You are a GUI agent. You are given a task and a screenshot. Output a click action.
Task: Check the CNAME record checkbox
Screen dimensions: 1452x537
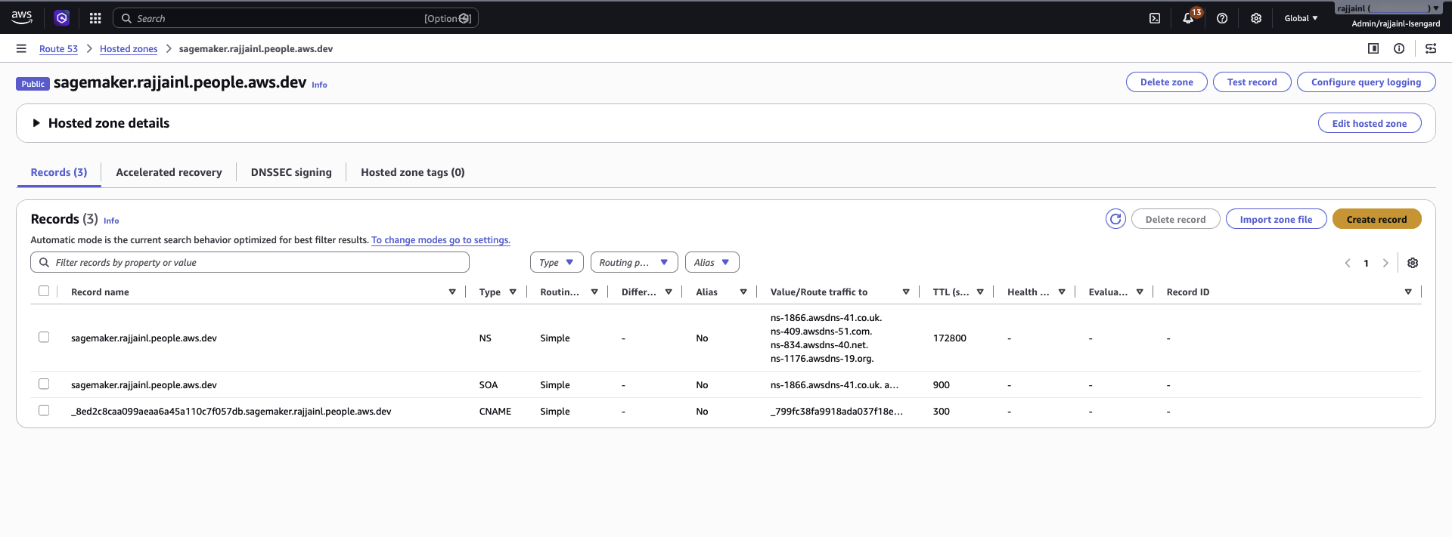(x=44, y=410)
